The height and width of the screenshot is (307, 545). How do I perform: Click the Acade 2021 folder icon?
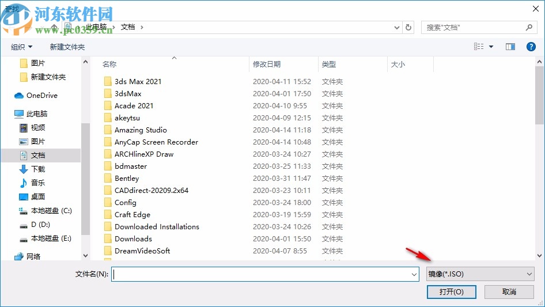click(x=108, y=106)
